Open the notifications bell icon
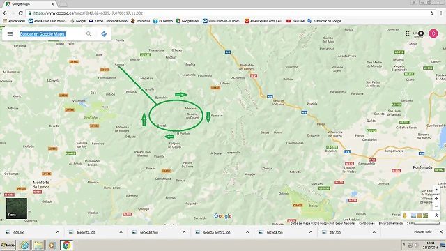 click(x=421, y=33)
